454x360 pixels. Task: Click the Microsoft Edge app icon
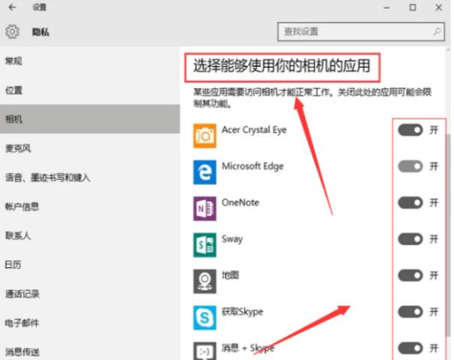(205, 172)
